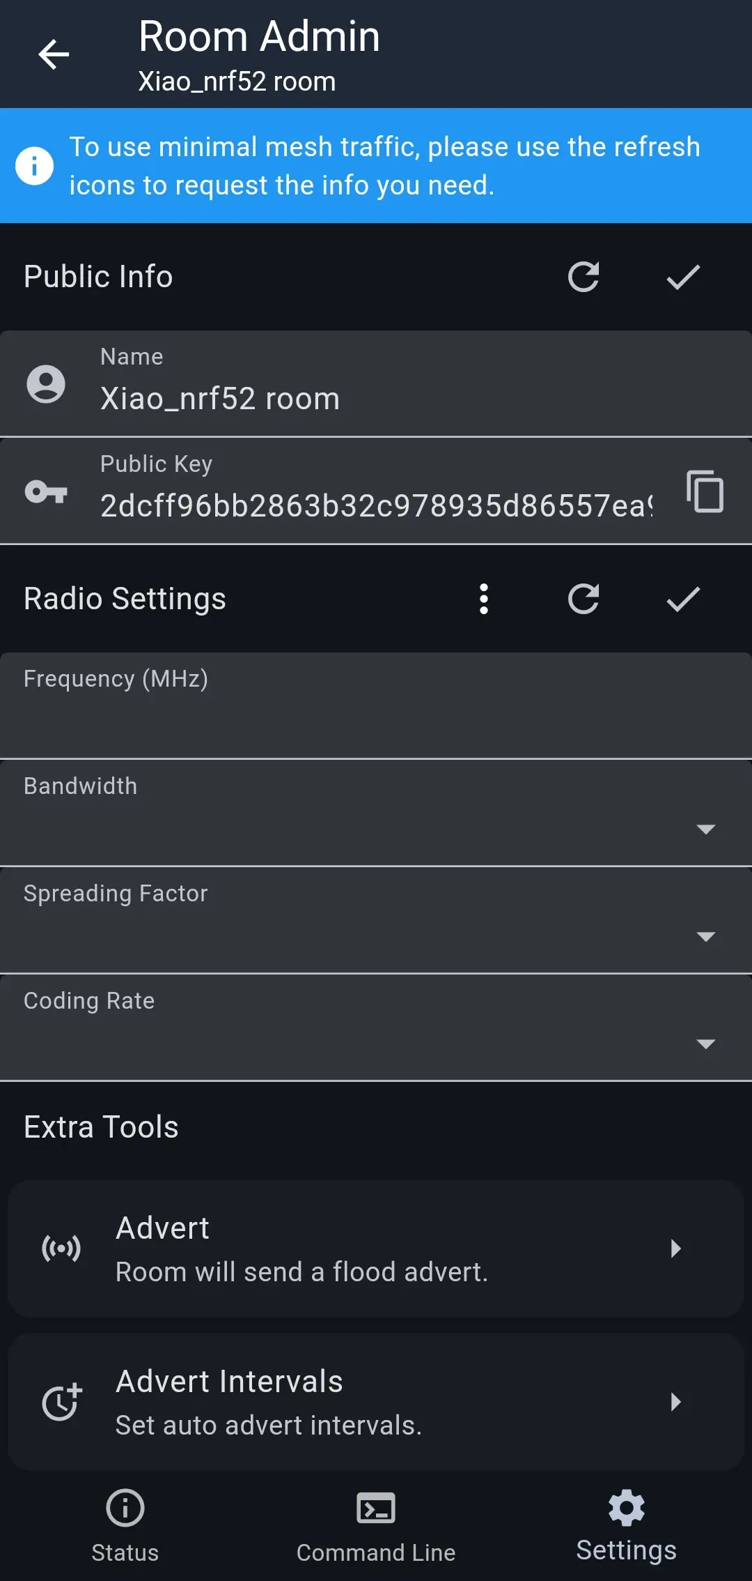Tap the Public Key text field
752x1581 pixels.
point(376,505)
